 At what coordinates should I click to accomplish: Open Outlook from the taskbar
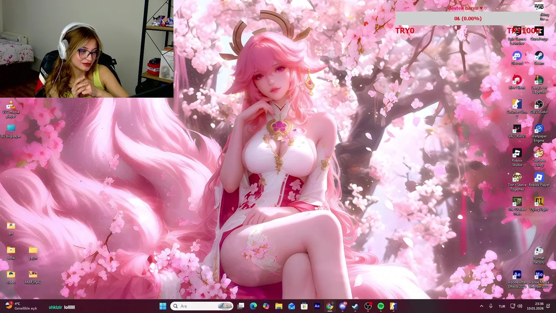point(291,306)
